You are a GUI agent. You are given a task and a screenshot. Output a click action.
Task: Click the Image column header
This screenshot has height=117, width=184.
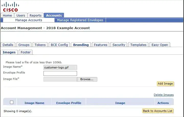120,103
